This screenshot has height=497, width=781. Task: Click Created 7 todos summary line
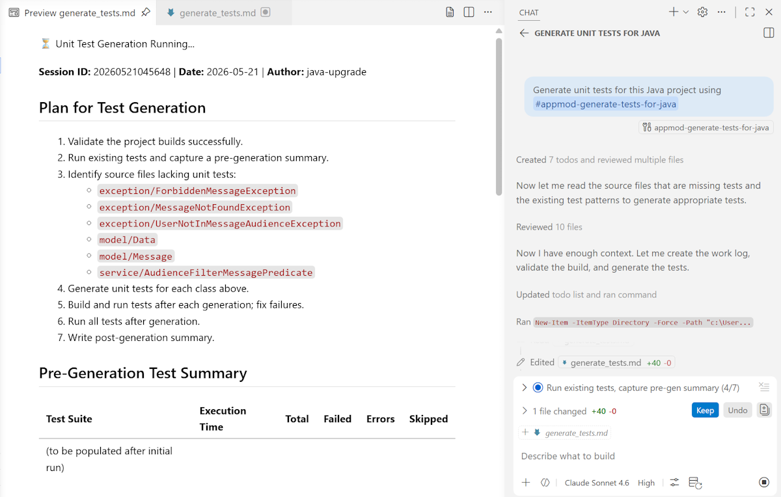pos(599,159)
